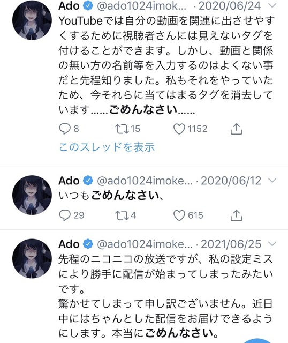
Task: Open the 2021/06/25 date on the last tweet
Action: tap(231, 244)
